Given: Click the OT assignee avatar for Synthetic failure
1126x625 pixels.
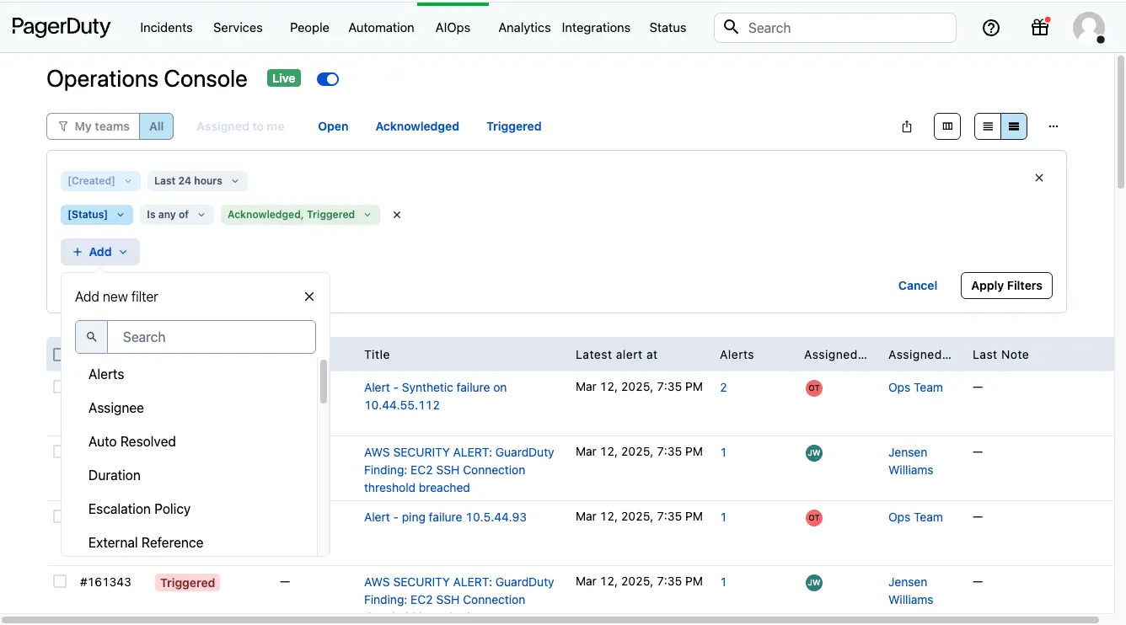Looking at the screenshot, I should point(814,388).
